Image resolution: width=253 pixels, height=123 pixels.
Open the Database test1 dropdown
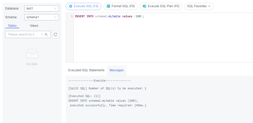click(x=42, y=8)
